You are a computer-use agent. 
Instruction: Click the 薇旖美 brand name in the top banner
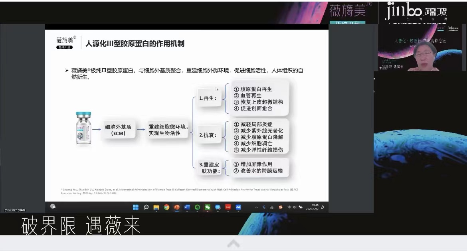(x=348, y=10)
